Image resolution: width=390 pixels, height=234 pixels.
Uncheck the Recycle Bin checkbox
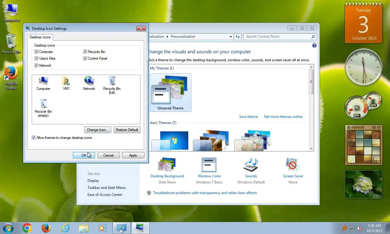[85, 52]
